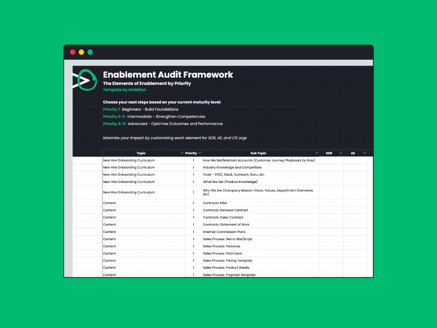Click the green zoom window button
This screenshot has width=437, height=328.
point(90,52)
